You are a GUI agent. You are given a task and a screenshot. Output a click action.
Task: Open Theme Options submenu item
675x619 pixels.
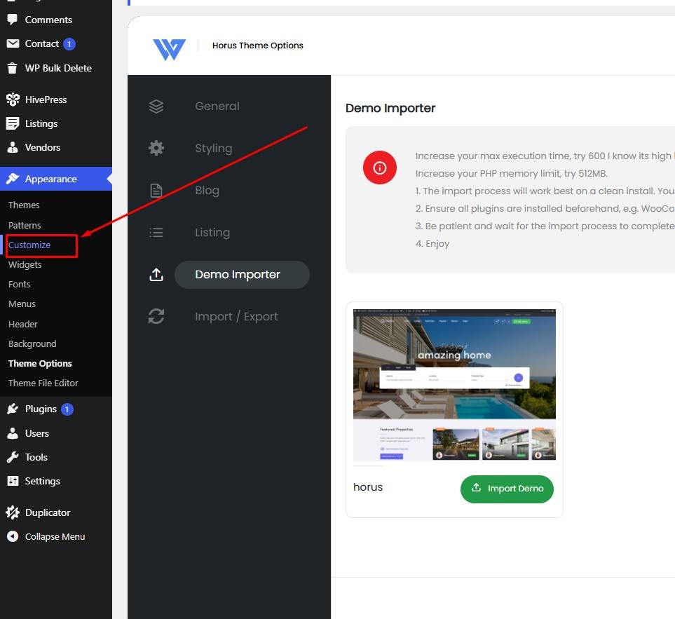40,363
